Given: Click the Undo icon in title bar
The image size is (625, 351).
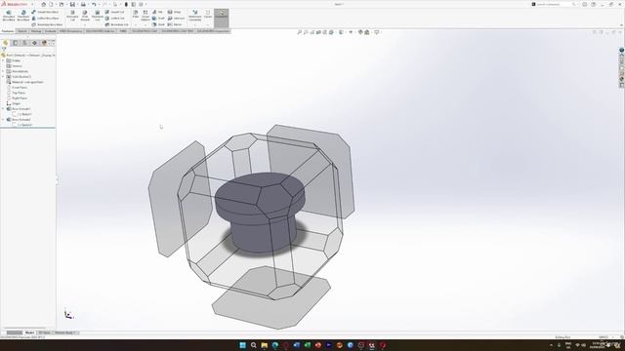Looking at the screenshot, I should [x=94, y=4].
